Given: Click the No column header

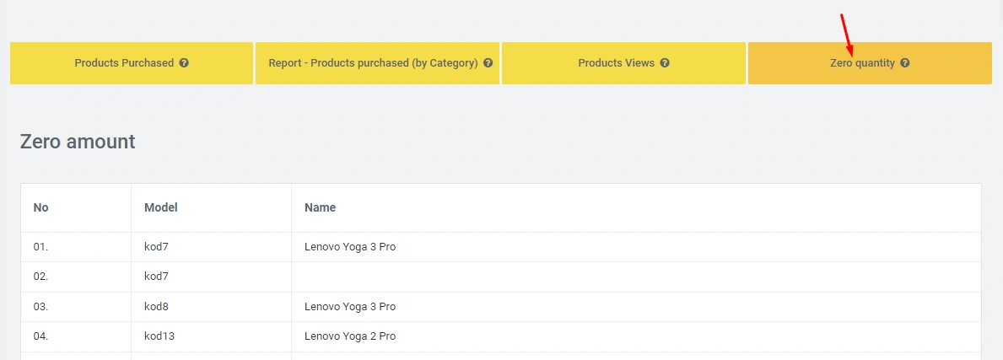Looking at the screenshot, I should [40, 207].
